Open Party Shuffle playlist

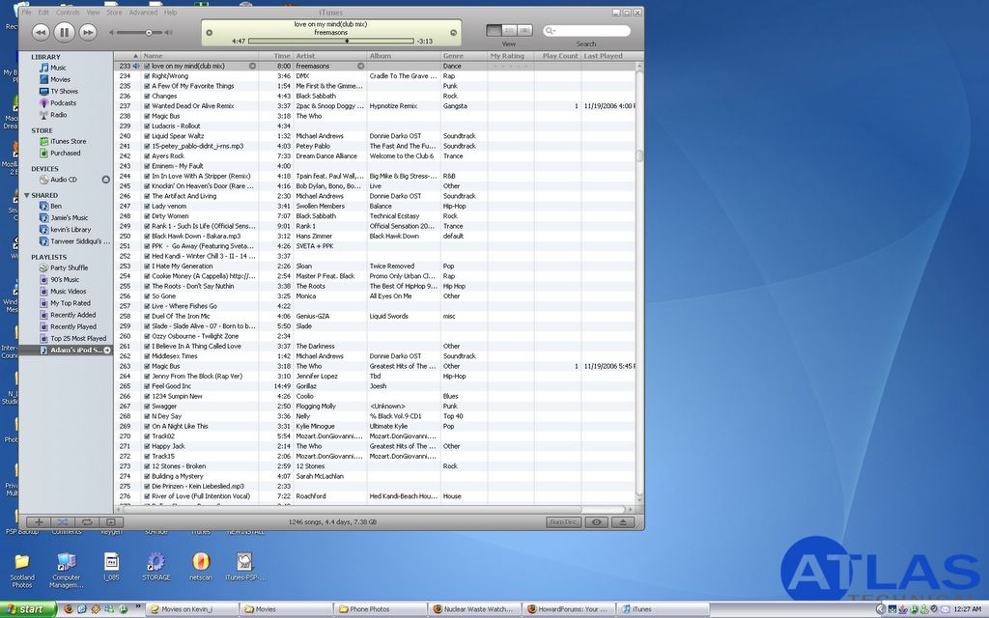coord(69,268)
